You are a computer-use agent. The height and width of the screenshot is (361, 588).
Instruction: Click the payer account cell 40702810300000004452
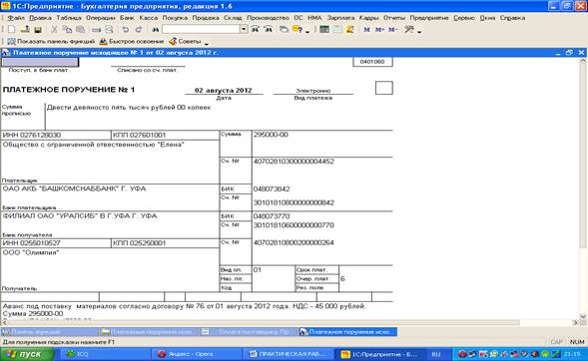point(322,171)
